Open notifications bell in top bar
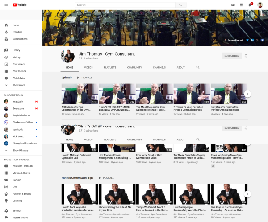 coord(250,4)
